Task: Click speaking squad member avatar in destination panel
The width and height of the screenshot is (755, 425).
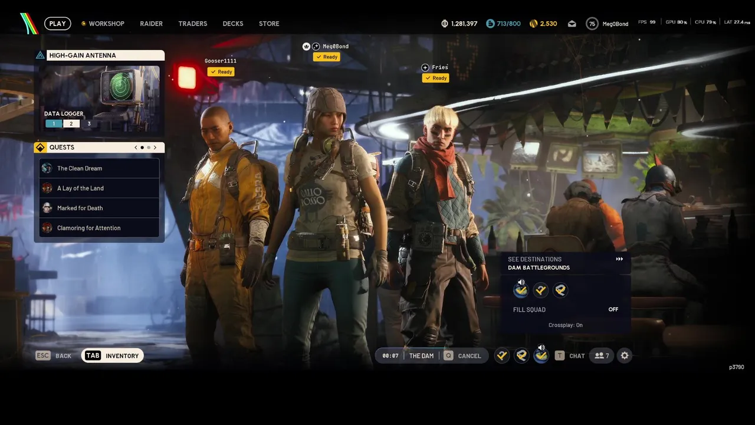Action: tap(521, 290)
